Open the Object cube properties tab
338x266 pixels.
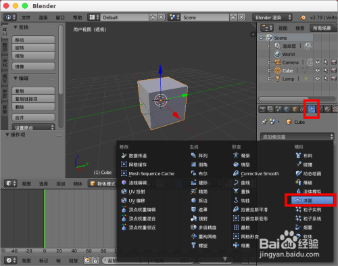pyautogui.click(x=295, y=109)
